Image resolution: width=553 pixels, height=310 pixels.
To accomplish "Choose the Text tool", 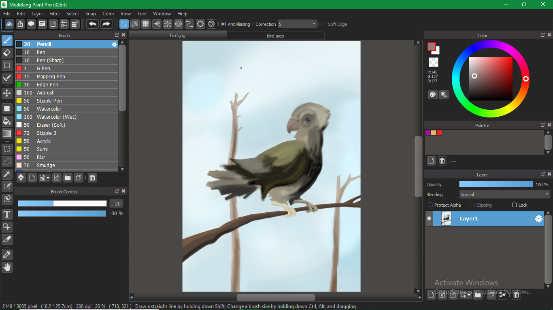I will [x=7, y=214].
